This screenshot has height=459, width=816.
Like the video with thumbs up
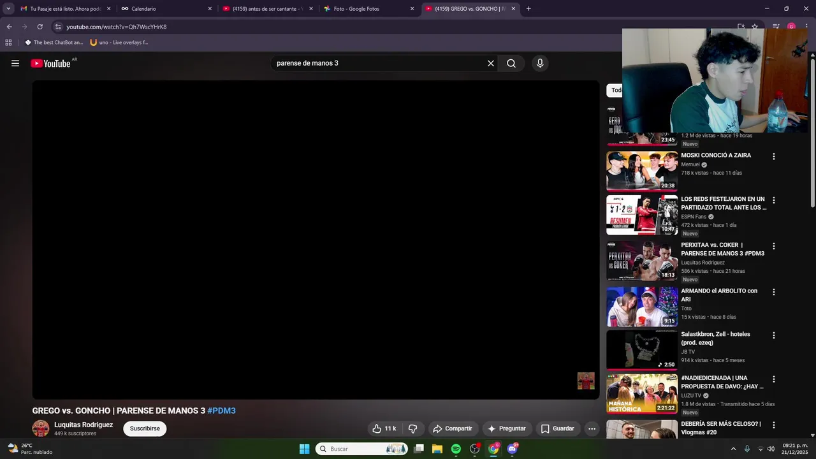point(384,428)
